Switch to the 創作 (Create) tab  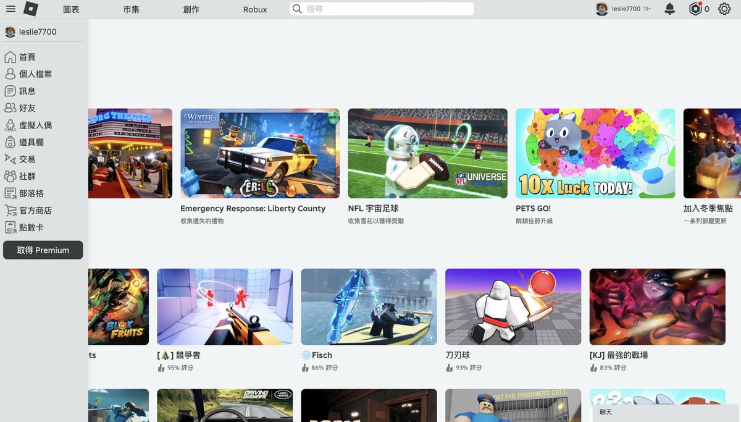pyautogui.click(x=191, y=9)
